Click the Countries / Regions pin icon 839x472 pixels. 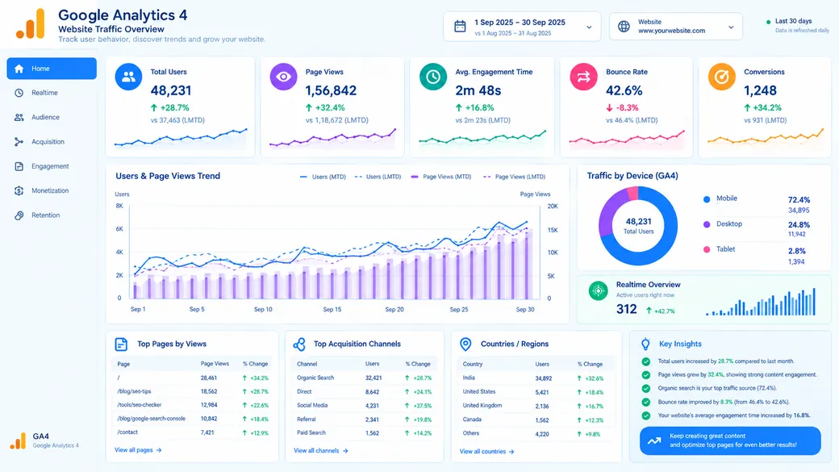pyautogui.click(x=465, y=344)
